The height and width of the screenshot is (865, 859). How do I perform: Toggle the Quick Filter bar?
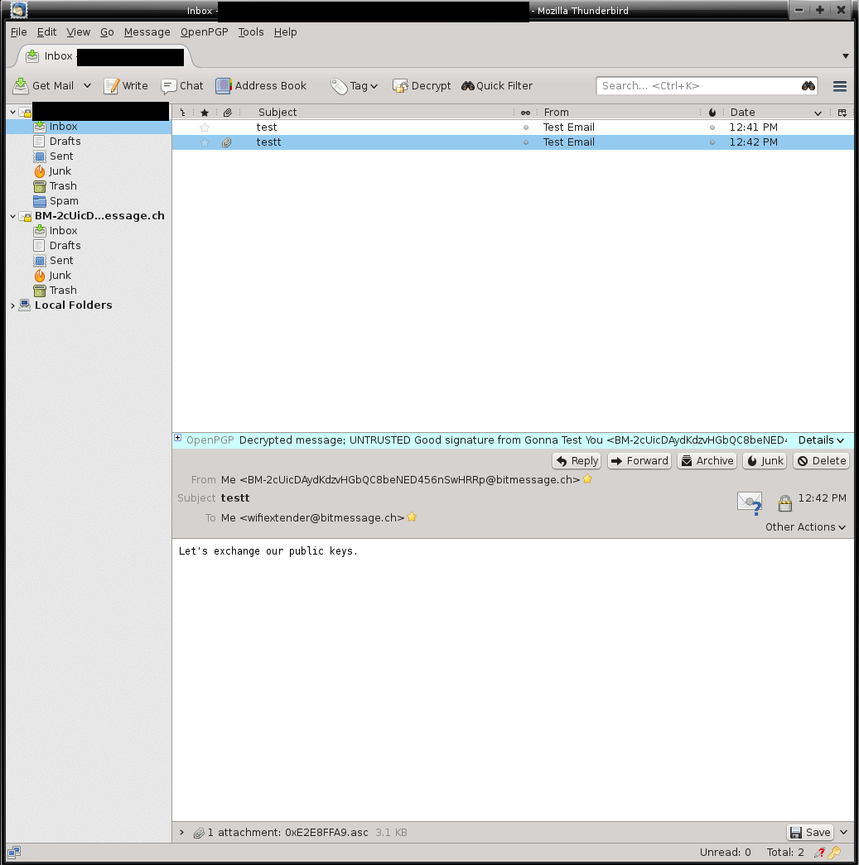click(x=497, y=85)
